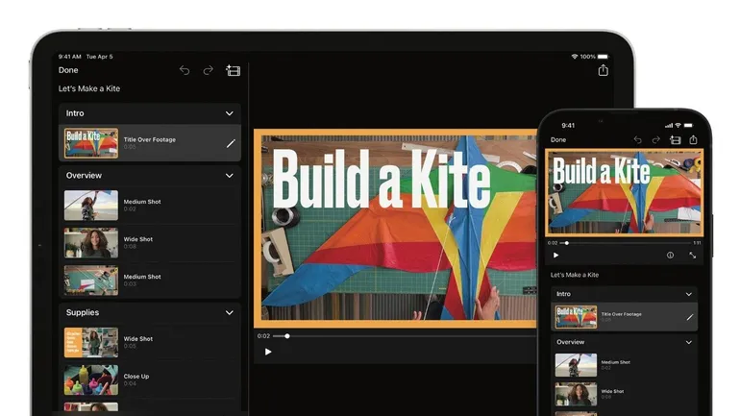Tap the share icon on the iPad

(603, 70)
